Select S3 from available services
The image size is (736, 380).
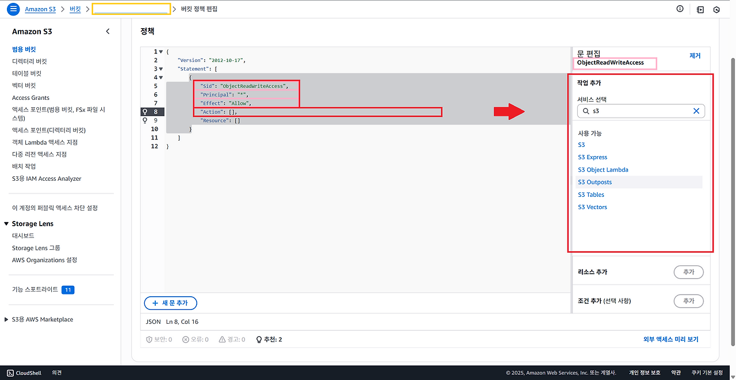tap(581, 145)
